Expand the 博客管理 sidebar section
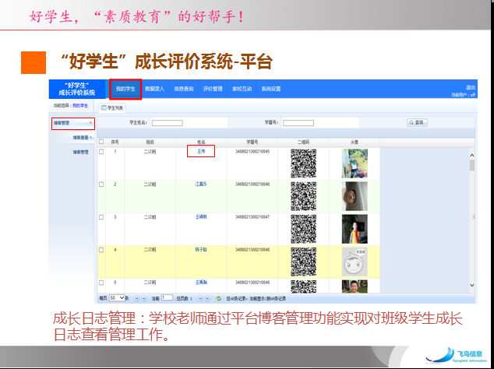 (72, 123)
